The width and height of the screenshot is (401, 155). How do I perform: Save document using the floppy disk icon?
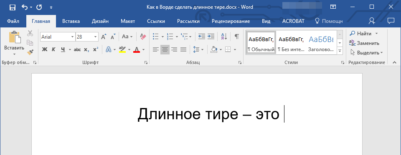tap(12, 7)
